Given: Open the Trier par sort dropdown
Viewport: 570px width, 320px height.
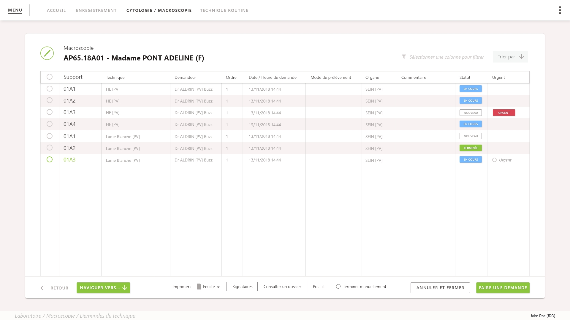Looking at the screenshot, I should click(x=510, y=57).
